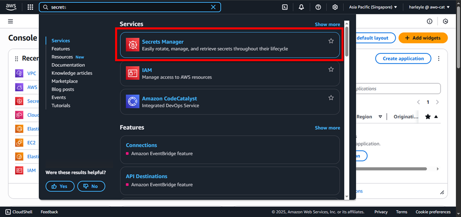Viewport: 461px width, 217px height.
Task: Select the Knowledge articles search category
Action: click(x=72, y=73)
